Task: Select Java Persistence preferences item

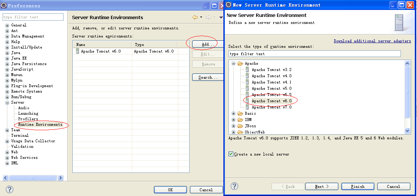Action: click(29, 64)
